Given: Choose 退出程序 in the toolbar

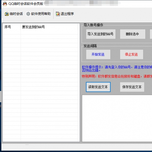Looking at the screenshot, I should (x=67, y=14).
